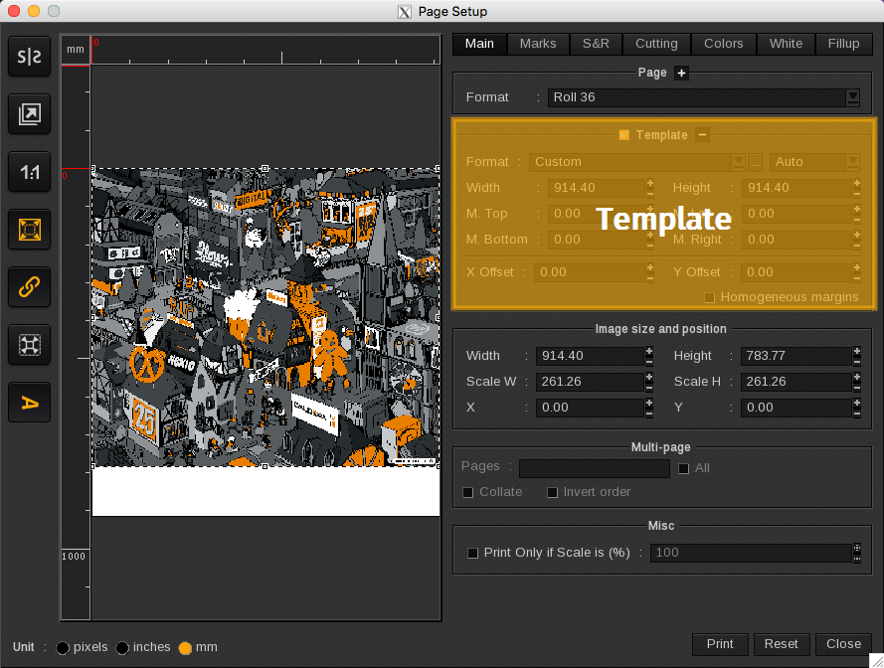Enable Print Only if Scale is option
The height and width of the screenshot is (668, 884).
[x=473, y=553]
